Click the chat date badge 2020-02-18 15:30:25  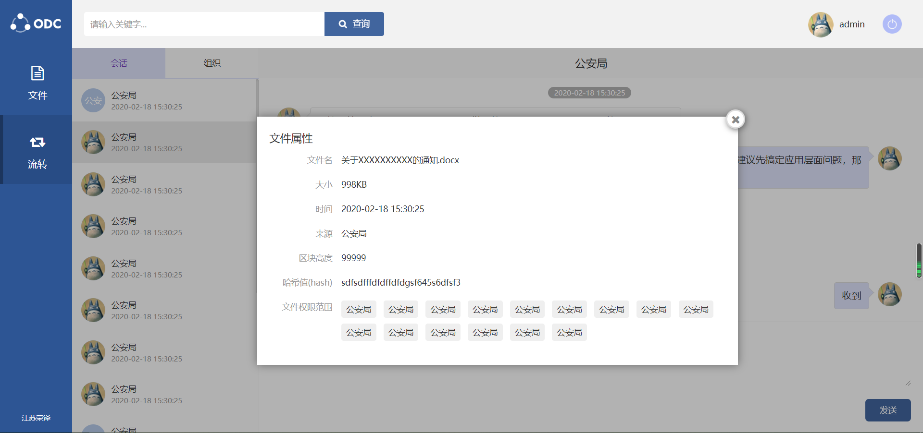point(589,93)
